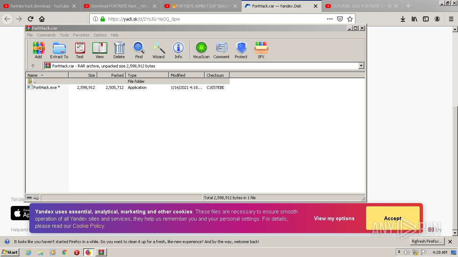Image resolution: width=458 pixels, height=257 pixels.
Task: Show hidden system tray icons
Action: (x=399, y=252)
